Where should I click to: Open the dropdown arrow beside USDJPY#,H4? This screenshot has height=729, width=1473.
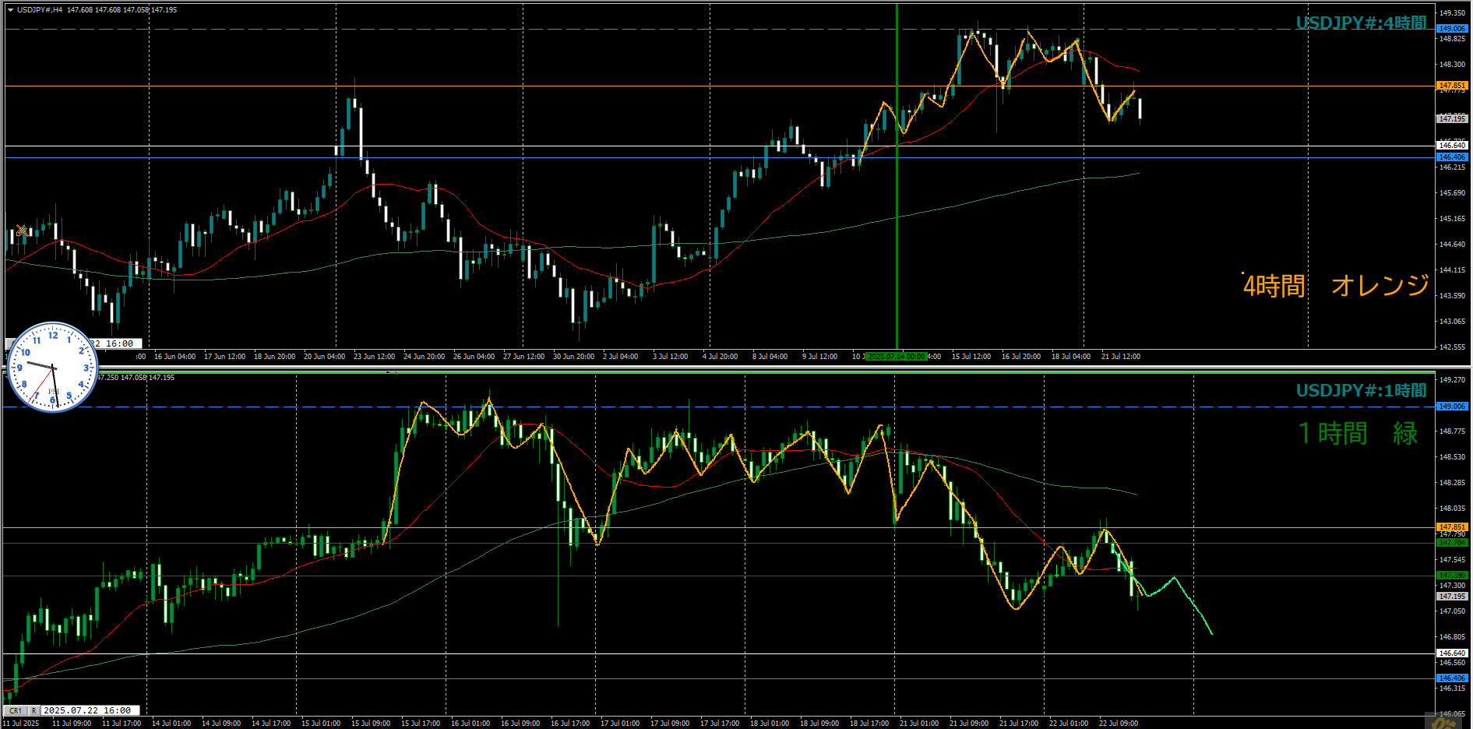pos(10,10)
